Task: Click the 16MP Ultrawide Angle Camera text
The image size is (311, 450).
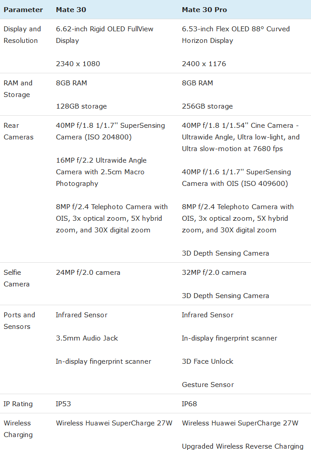Action: 101,172
